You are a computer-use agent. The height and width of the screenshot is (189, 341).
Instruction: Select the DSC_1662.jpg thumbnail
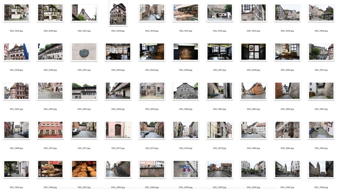click(x=219, y=91)
